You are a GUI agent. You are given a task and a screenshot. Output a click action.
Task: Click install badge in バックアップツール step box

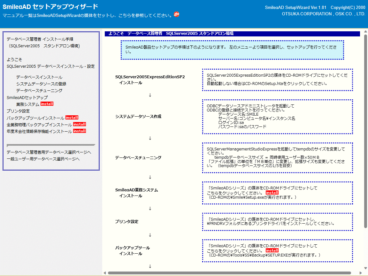coord(272,250)
